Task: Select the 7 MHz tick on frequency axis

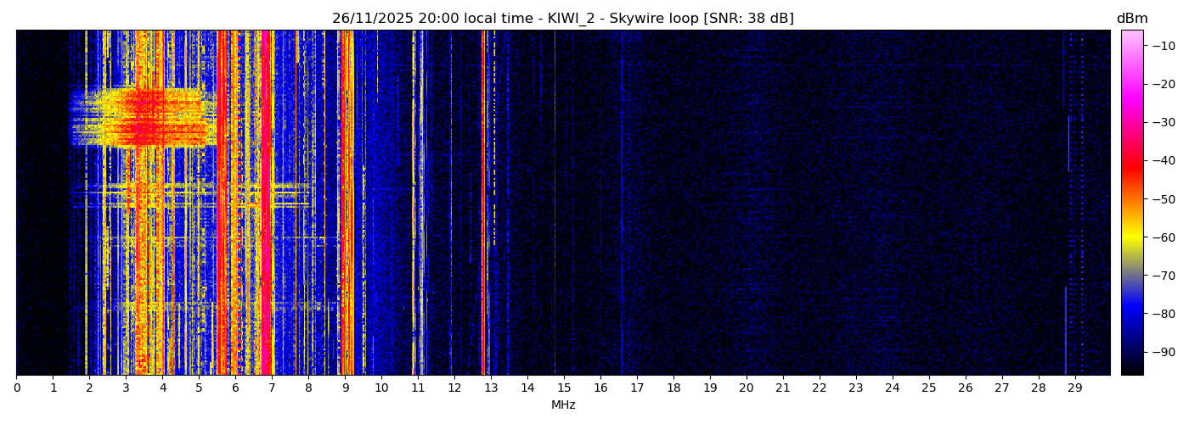Action: (272, 388)
